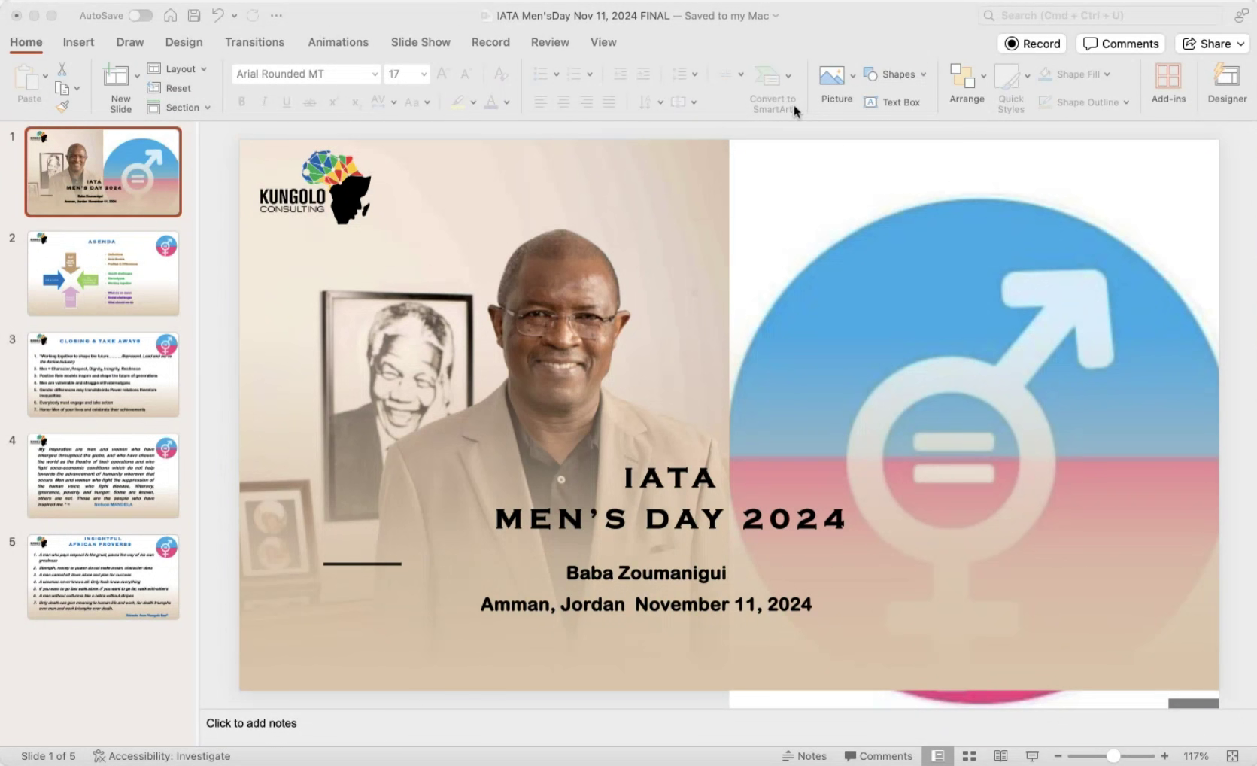Click Accessibility: Investigate
The height and width of the screenshot is (766, 1257).
[161, 756]
